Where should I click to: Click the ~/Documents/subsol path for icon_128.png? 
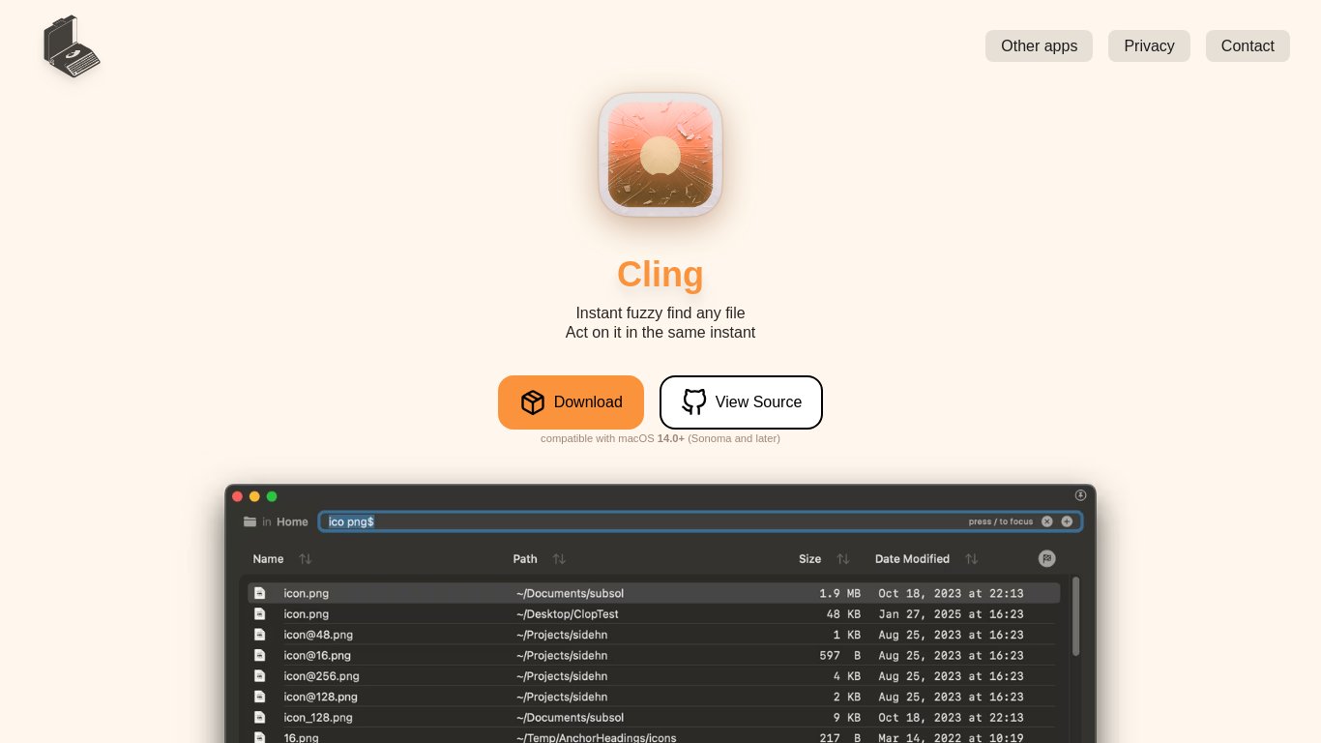point(571,717)
